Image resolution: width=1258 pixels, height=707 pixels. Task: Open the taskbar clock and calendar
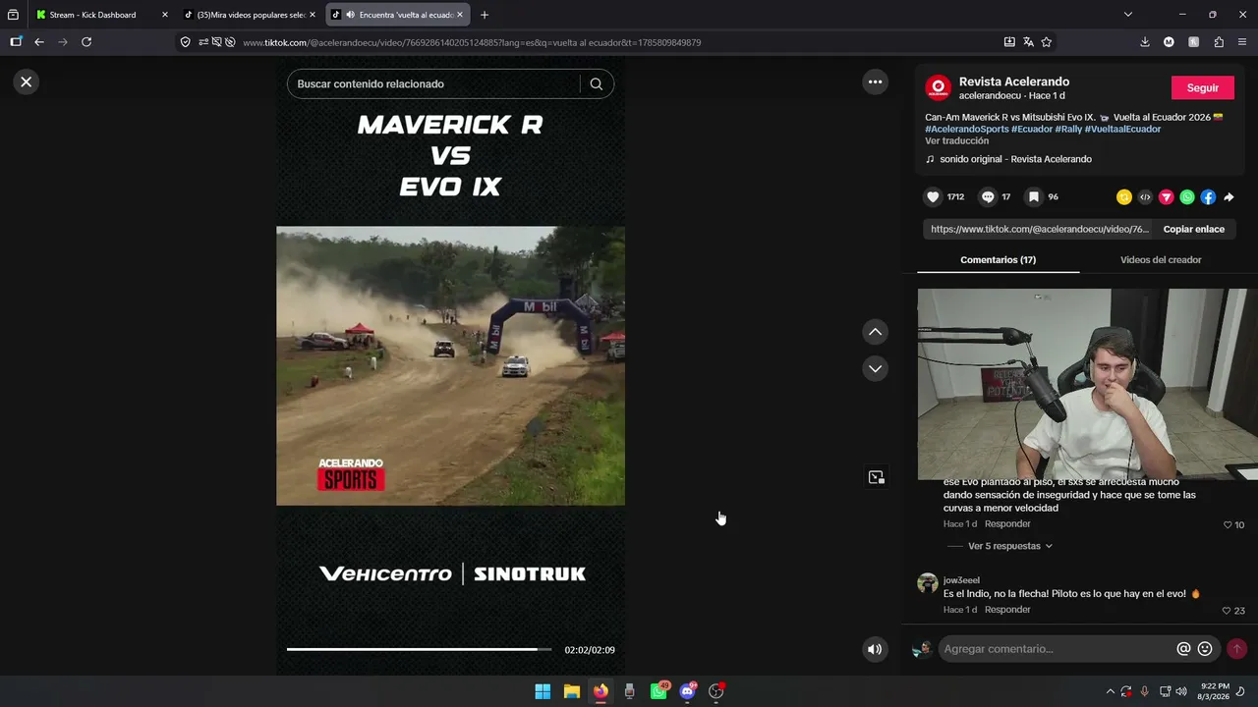[1215, 691]
